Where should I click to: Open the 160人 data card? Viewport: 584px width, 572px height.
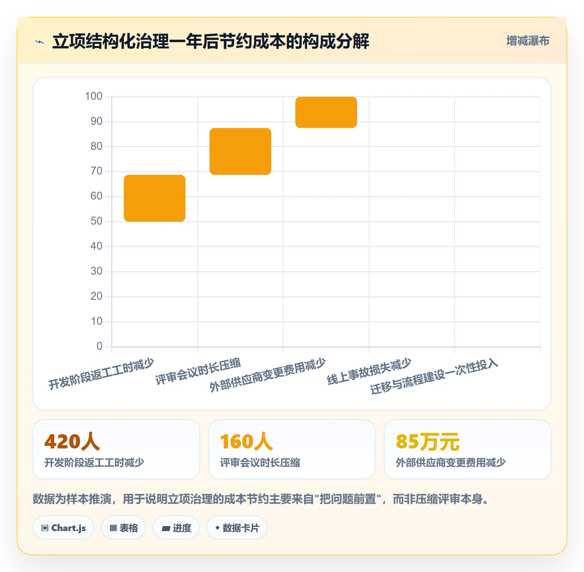[x=292, y=449]
